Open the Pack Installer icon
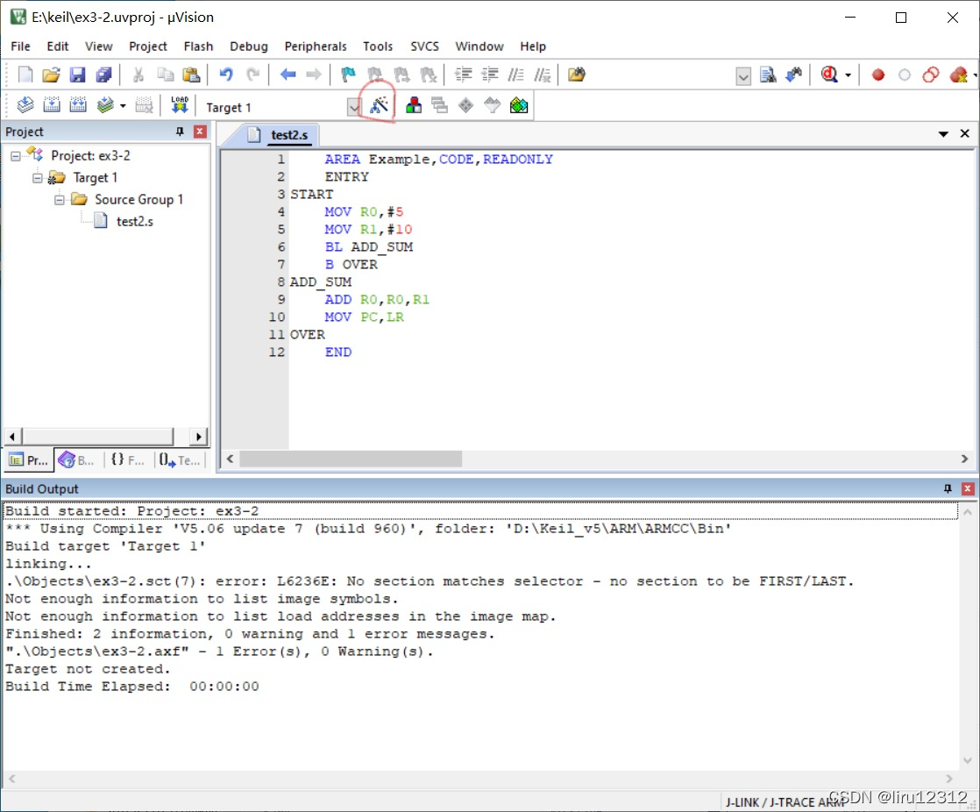The height and width of the screenshot is (812, 980). tap(519, 105)
